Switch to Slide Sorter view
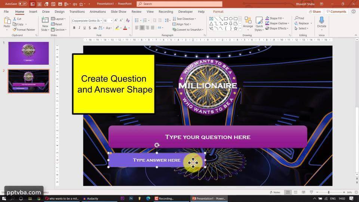 point(295,192)
